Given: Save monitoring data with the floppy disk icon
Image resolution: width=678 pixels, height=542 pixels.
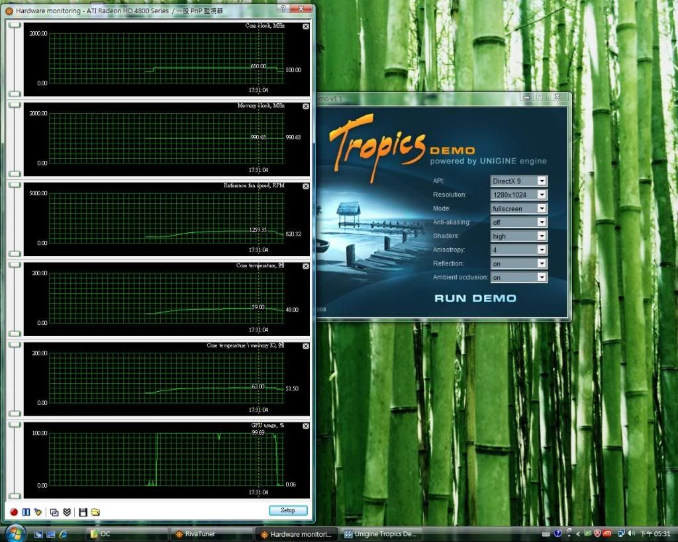Looking at the screenshot, I should (83, 512).
